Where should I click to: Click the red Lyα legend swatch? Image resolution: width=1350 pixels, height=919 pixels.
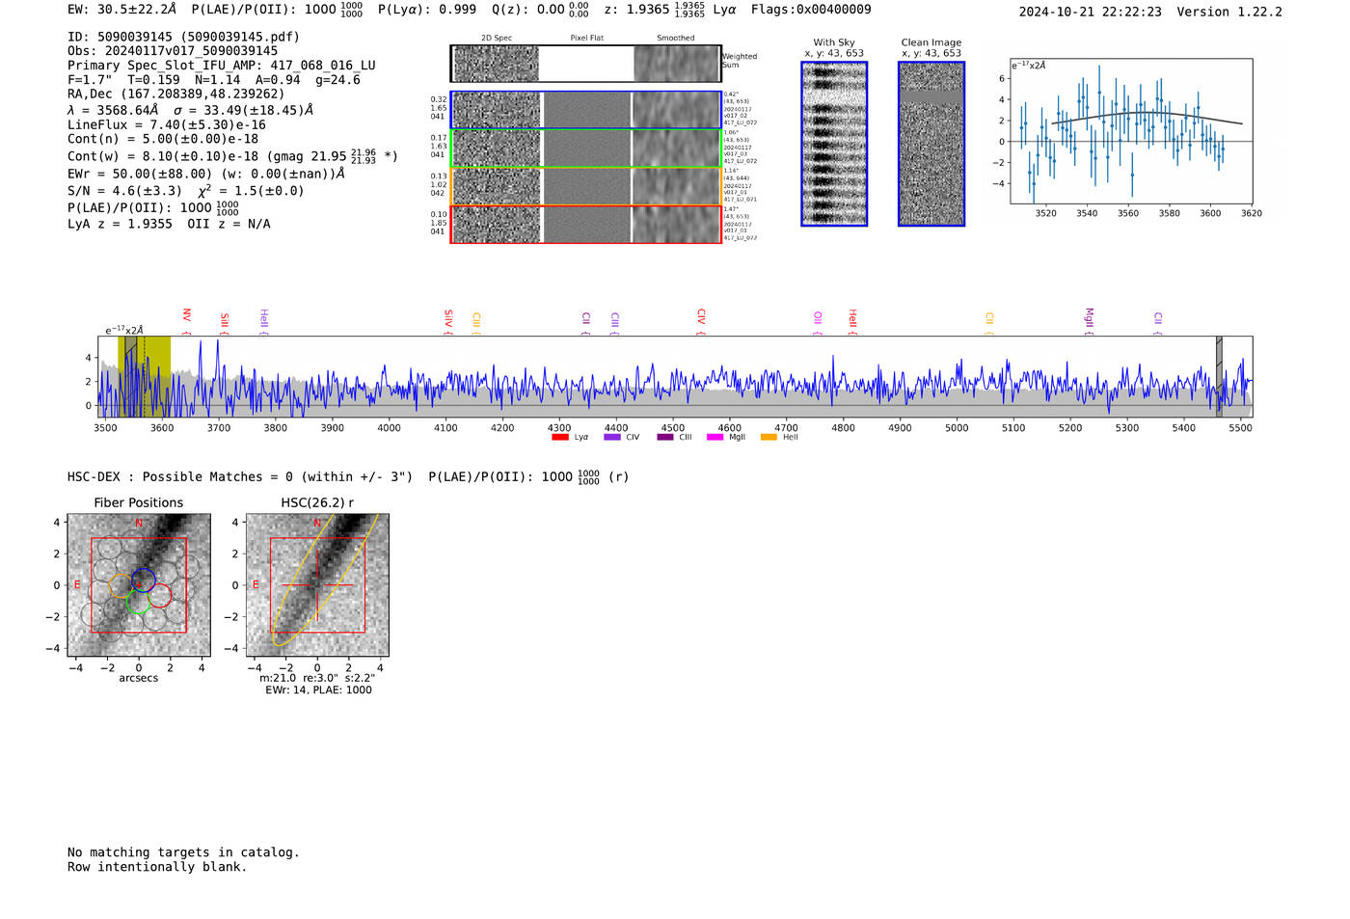(x=560, y=438)
